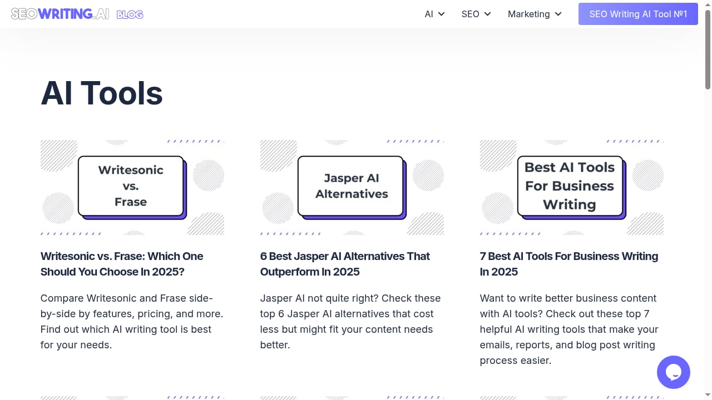Expand the AI menu chevron
The image size is (712, 400).
(x=442, y=14)
